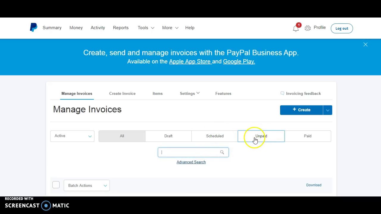
Task: Open settings via the gear icon
Action: coord(308,28)
